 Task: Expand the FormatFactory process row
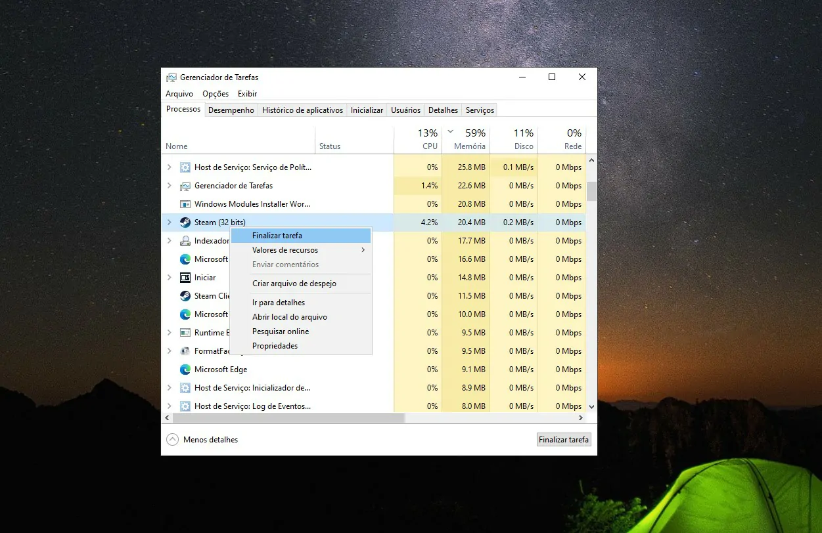[169, 351]
